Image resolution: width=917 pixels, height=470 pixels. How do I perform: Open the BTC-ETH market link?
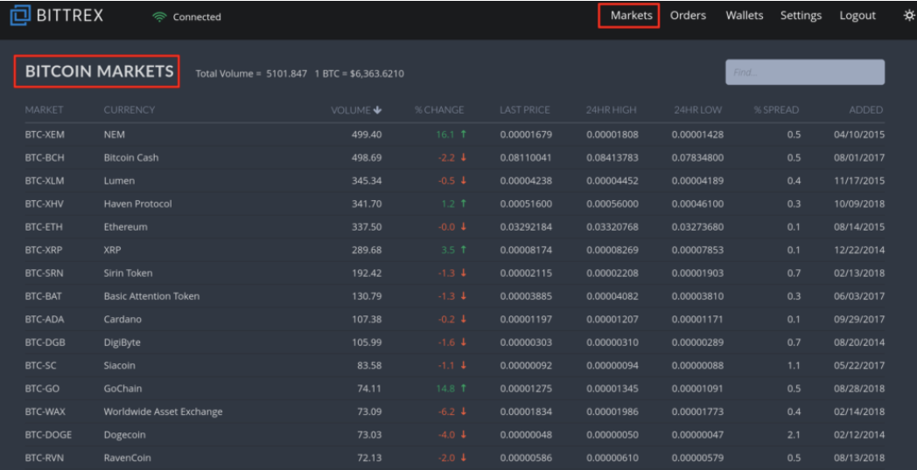click(x=44, y=227)
